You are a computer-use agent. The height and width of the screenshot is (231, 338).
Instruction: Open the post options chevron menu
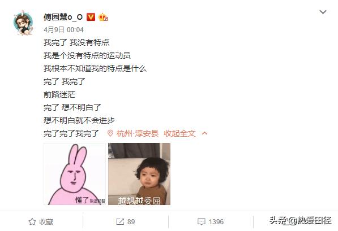tap(323, 12)
